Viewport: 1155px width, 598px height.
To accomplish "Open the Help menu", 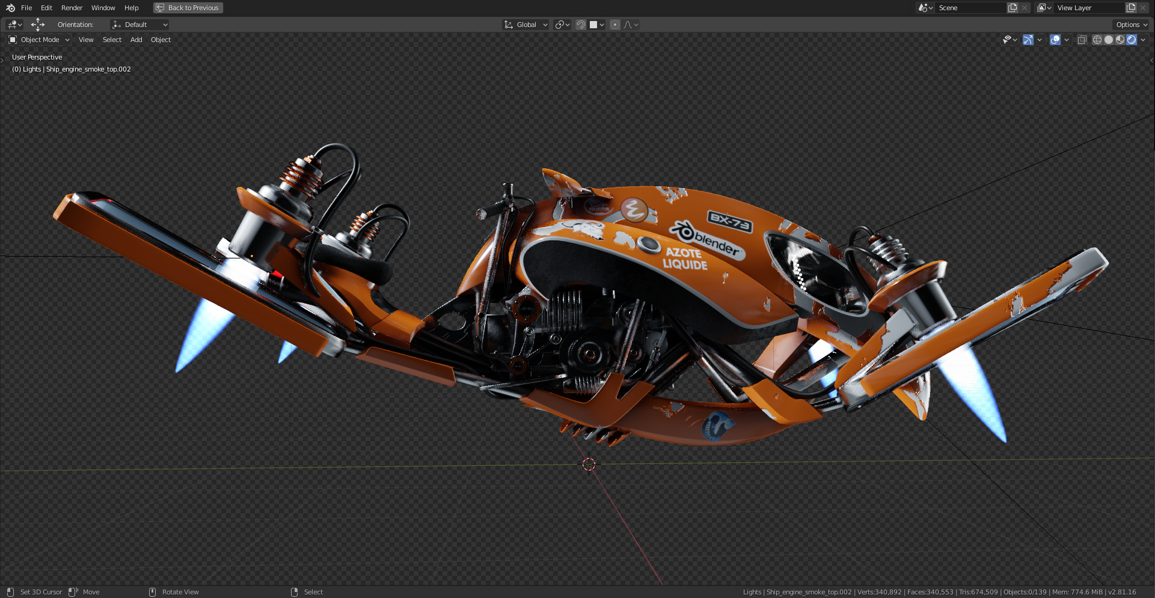I will coord(131,8).
